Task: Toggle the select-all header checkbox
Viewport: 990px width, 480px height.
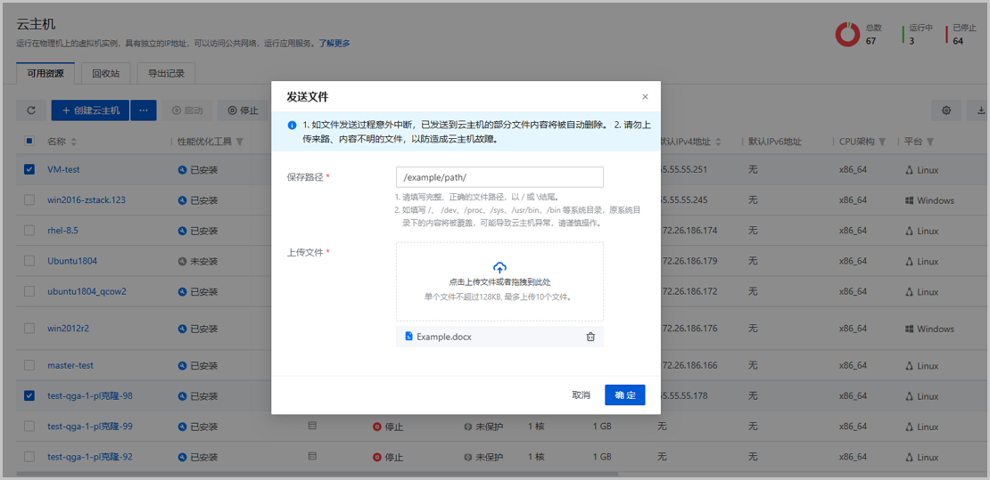Action: point(29,142)
